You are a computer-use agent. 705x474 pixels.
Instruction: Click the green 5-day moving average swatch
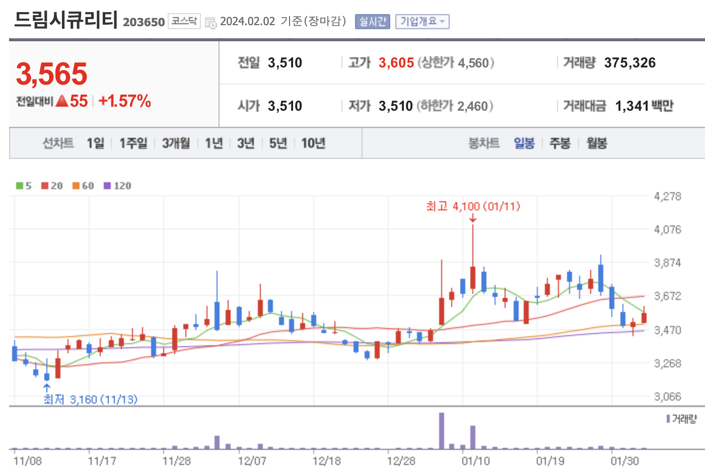20,186
